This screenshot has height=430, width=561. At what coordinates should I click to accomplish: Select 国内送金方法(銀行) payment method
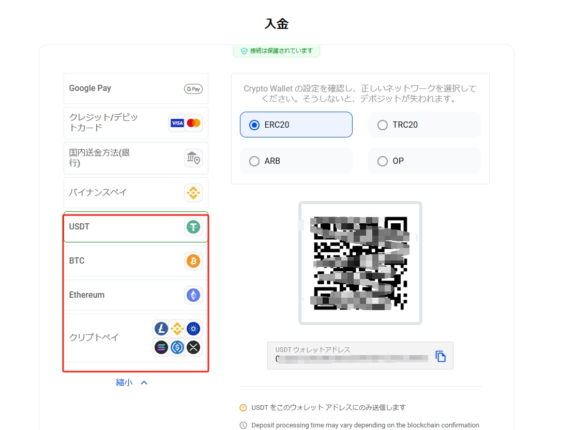tap(99, 158)
